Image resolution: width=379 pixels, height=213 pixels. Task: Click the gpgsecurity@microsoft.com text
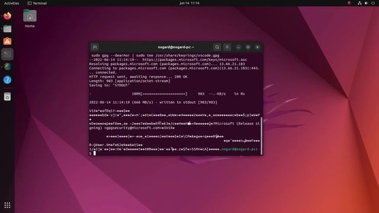(x=133, y=128)
